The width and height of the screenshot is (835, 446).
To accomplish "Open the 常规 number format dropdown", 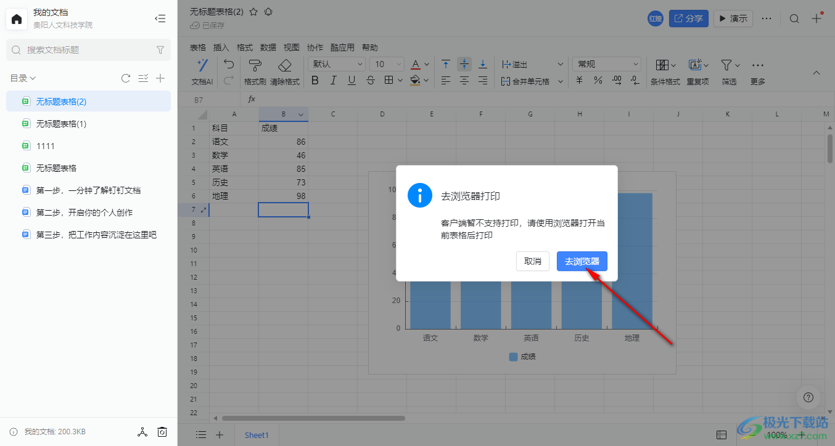I will click(607, 64).
